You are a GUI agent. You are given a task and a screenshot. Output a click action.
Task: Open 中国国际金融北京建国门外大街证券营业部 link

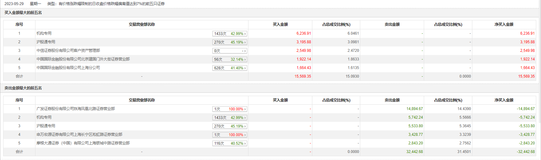coord(83,59)
